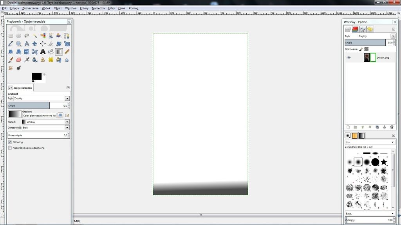
Task: Choose the Eraser tool
Action: click(19, 60)
